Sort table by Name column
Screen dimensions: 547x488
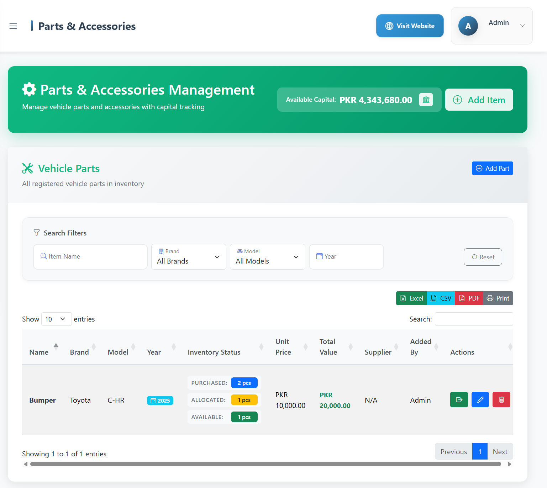[39, 352]
